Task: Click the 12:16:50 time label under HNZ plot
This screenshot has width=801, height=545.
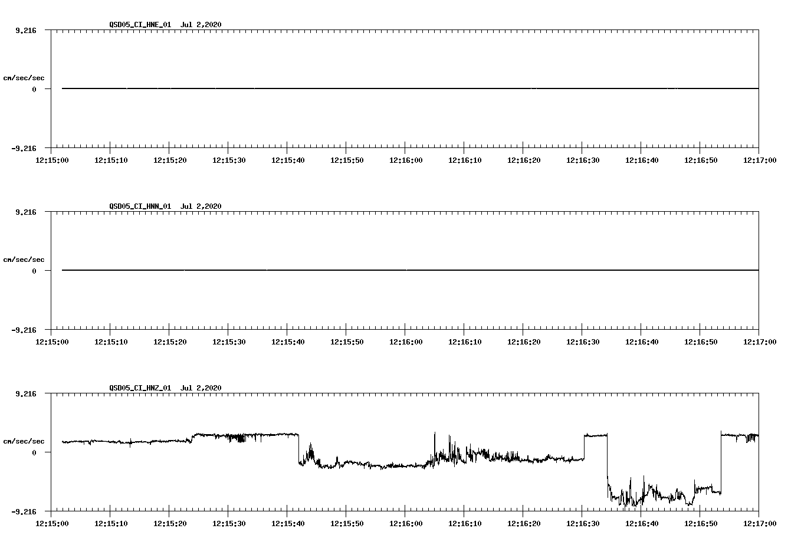Action: pos(701,523)
